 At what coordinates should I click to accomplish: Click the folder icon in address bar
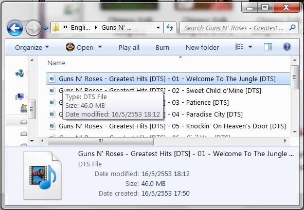[56, 28]
